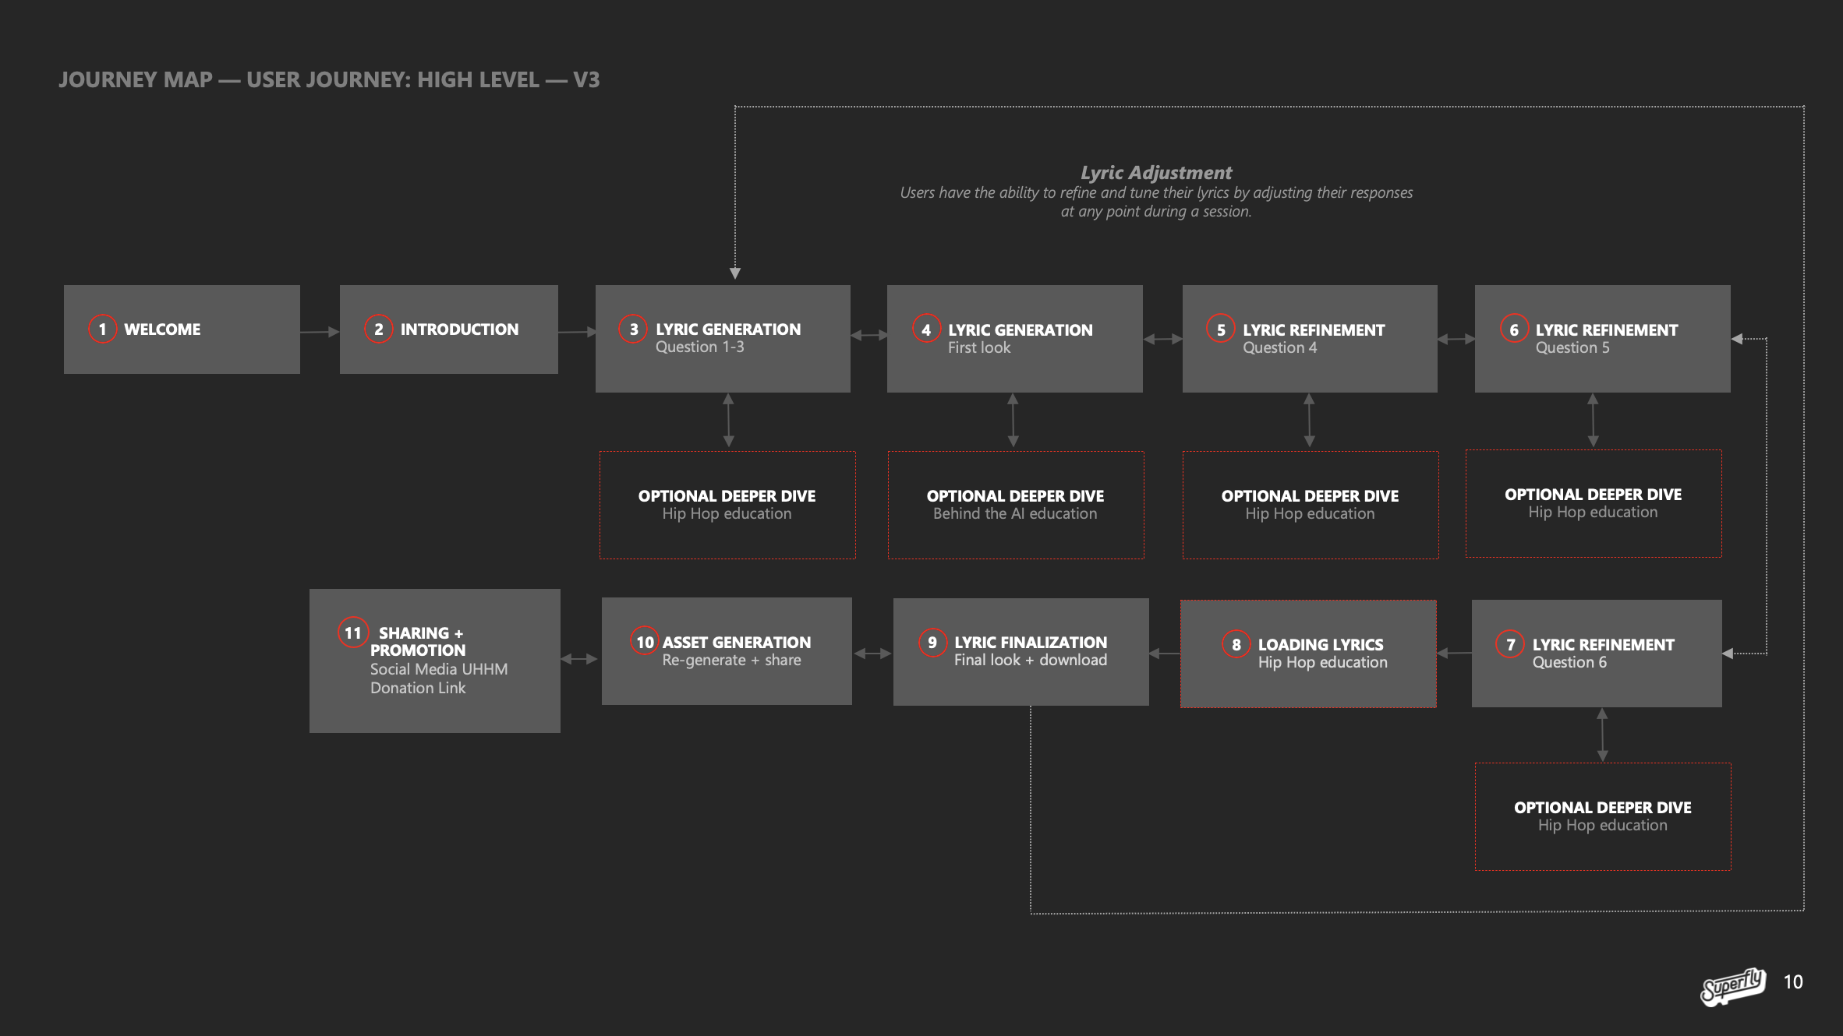This screenshot has height=1036, width=1843.
Task: Click Optional Deeper Dive under Question 4
Action: [x=1311, y=505]
